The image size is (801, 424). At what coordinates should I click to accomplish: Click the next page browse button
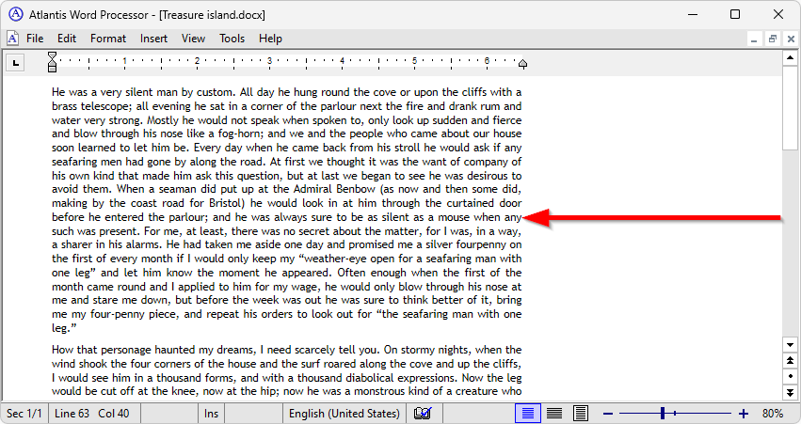[790, 392]
